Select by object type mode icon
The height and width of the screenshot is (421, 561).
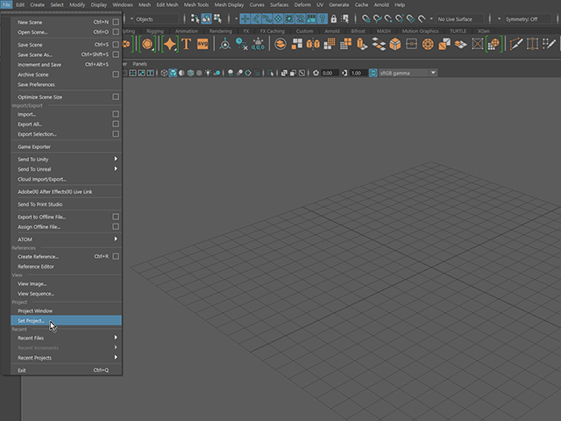pos(206,18)
